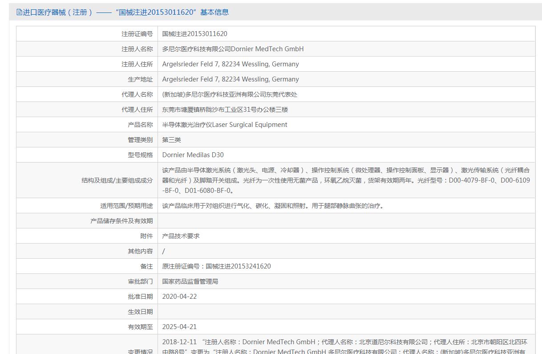The height and width of the screenshot is (354, 542).
Task: Click the 第三类 category value
Action: (x=172, y=140)
